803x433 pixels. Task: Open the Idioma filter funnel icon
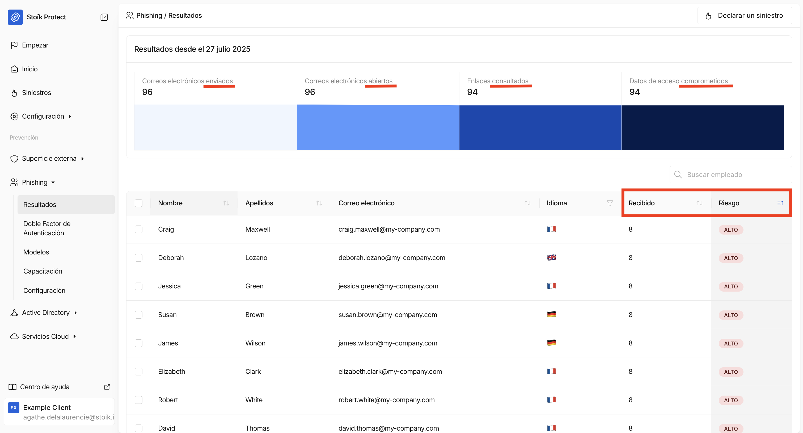[x=610, y=203]
